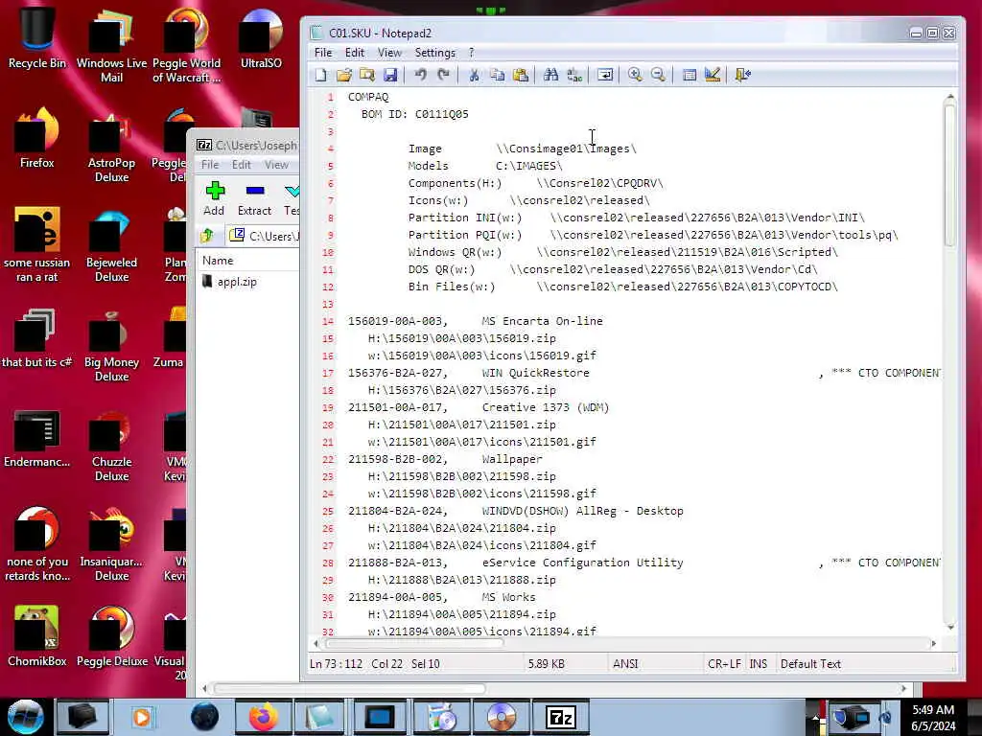Select the AstroPop Deluxe desktop icon
982x736 pixels.
tap(111, 146)
